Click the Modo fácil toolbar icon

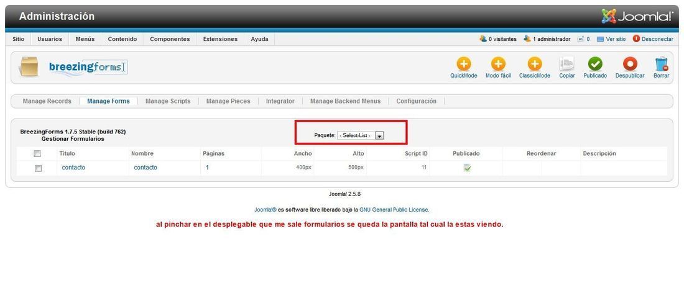click(498, 64)
